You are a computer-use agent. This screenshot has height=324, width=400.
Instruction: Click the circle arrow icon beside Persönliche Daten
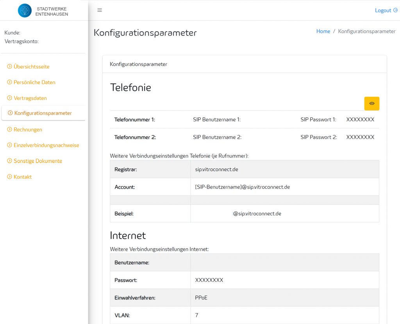pyautogui.click(x=9, y=82)
